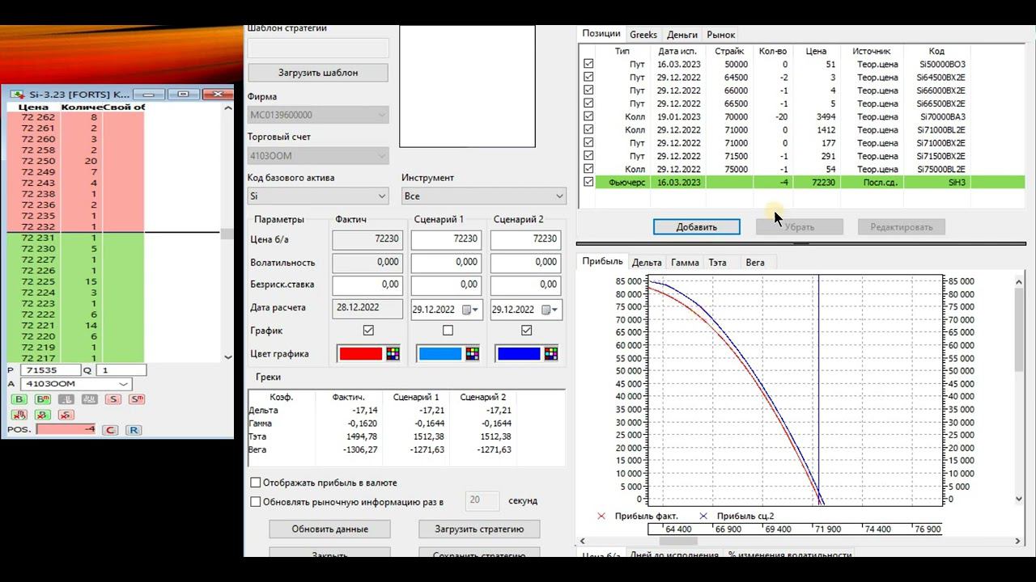Click the Q quantity input field
This screenshot has width=1036, height=582.
121,370
